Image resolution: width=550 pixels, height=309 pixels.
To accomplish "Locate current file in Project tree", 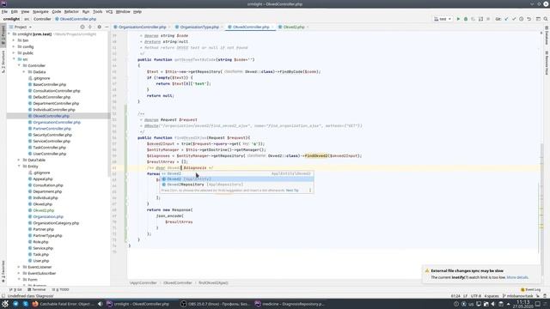I will 82,27.
